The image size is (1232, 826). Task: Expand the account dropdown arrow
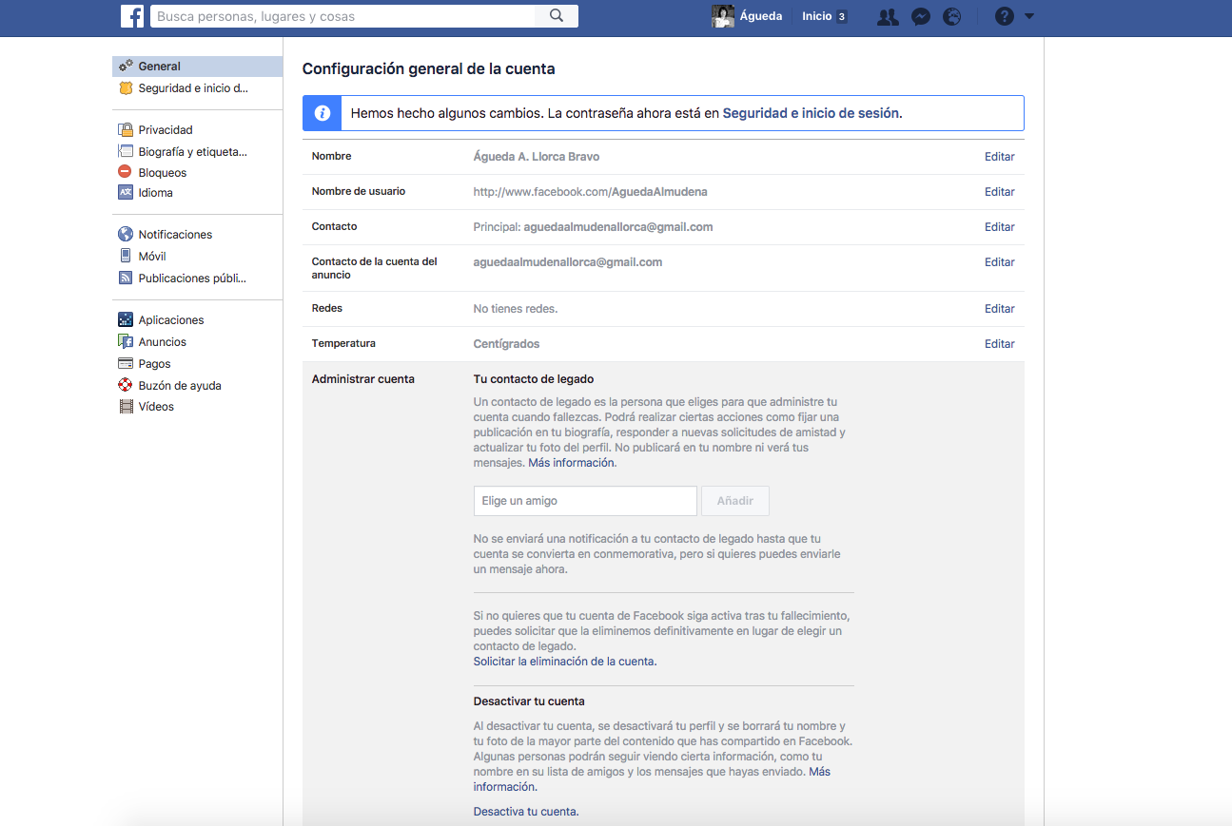(x=1029, y=16)
